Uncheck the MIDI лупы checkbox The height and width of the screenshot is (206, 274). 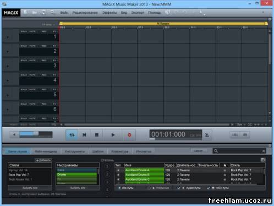[209, 188]
